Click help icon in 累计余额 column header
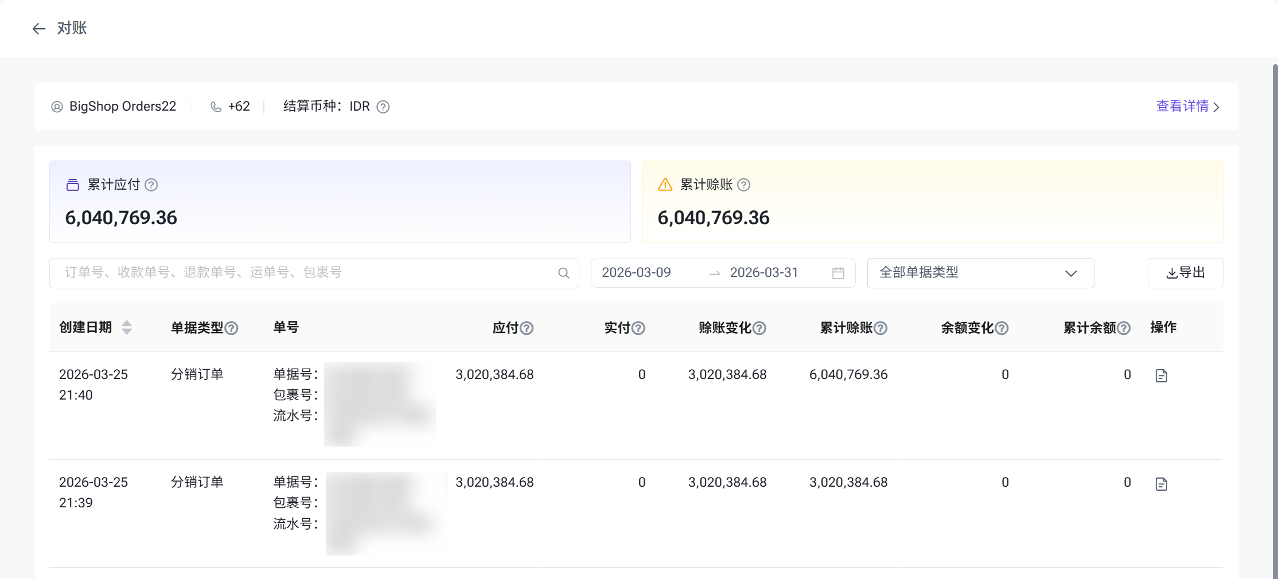Image resolution: width=1278 pixels, height=579 pixels. coord(1124,328)
